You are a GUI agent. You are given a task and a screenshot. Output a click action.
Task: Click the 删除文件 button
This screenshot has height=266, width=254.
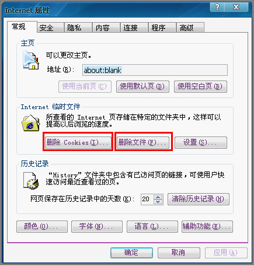(x=143, y=142)
